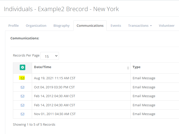Screen dimensions: 179x134
Task: Open the Nov 01, 2011 email envelope icon
Action: (23, 114)
